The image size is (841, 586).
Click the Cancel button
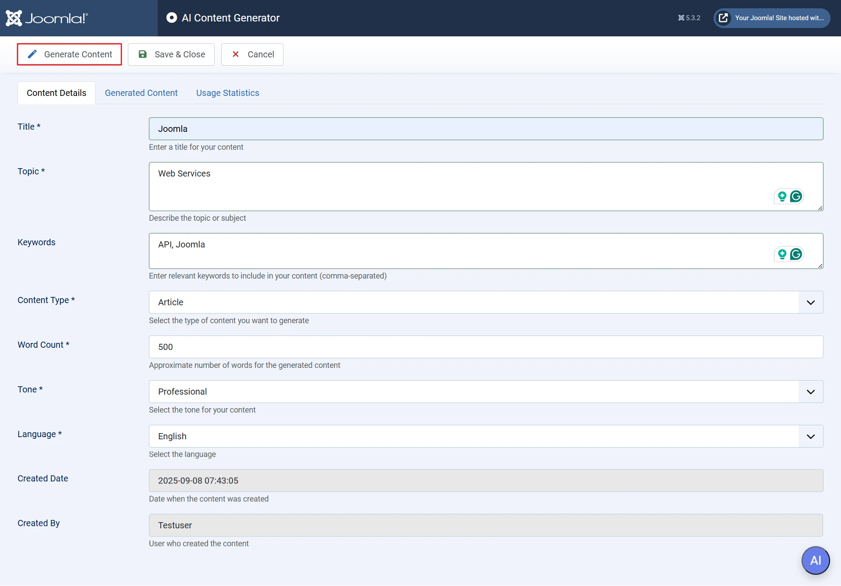pyautogui.click(x=252, y=54)
